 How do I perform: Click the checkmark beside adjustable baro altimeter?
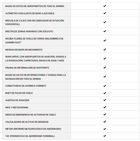pyautogui.click(x=105, y=13)
